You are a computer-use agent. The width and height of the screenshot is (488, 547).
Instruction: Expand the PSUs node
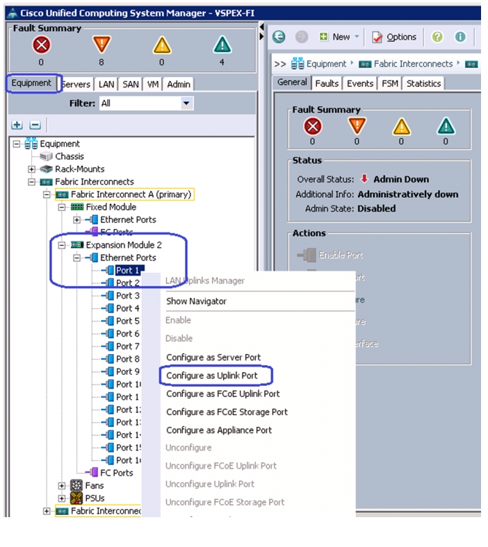[x=61, y=498]
